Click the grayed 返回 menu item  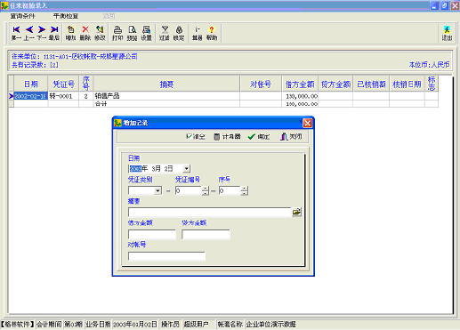pos(109,16)
